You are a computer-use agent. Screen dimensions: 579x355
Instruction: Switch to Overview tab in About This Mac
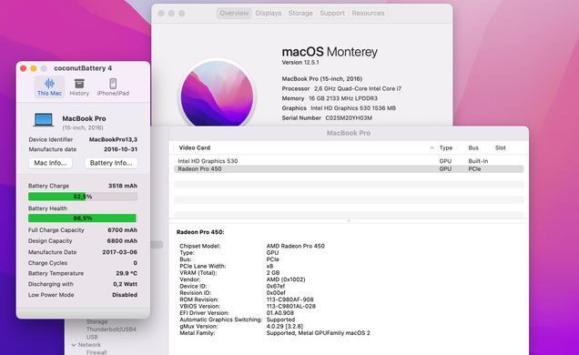pyautogui.click(x=234, y=14)
